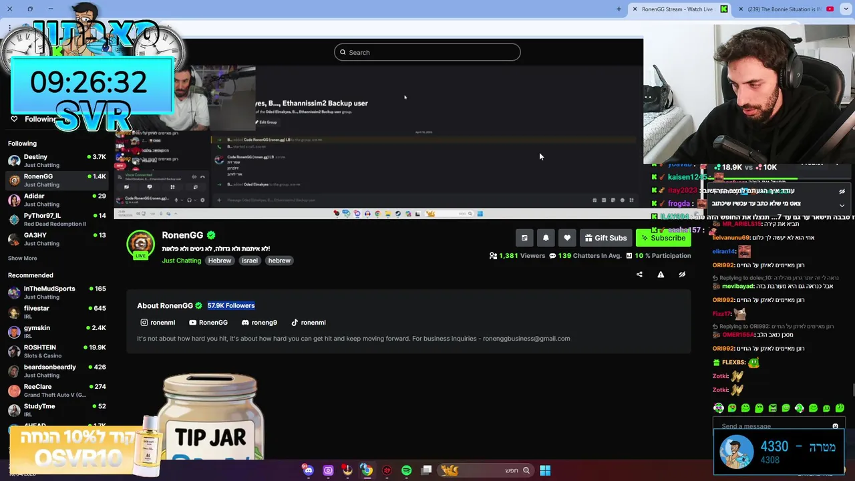Open Destiny channel in Following list
Image resolution: width=855 pixels, height=481 pixels.
[x=57, y=160]
